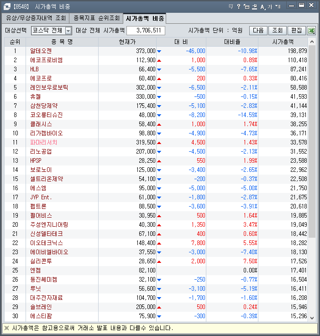Image resolution: width=320 pixels, height=336 pixels.
Task: Sort by 대비율 column header
Action: tap(232, 42)
